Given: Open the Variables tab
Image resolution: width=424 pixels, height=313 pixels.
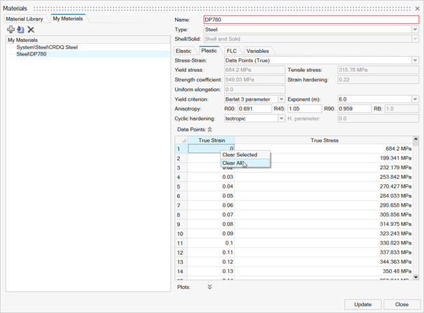Looking at the screenshot, I should (x=257, y=51).
